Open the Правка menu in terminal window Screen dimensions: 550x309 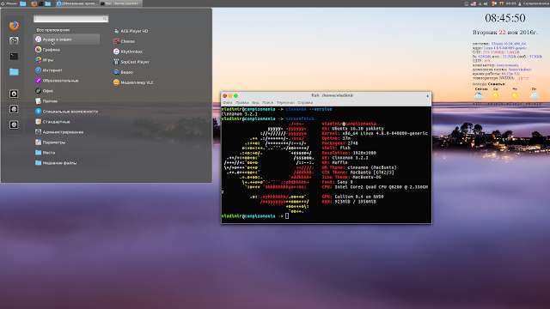pos(242,103)
